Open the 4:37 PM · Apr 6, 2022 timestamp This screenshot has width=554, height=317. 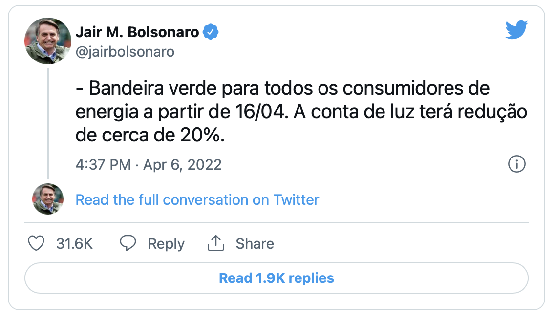point(149,164)
